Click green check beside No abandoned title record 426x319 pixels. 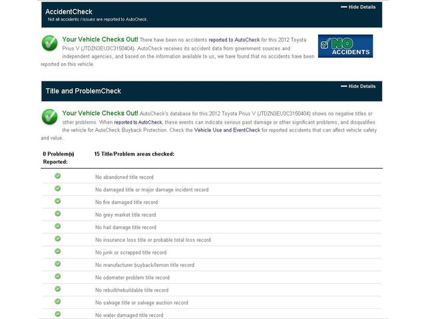pyautogui.click(x=58, y=176)
